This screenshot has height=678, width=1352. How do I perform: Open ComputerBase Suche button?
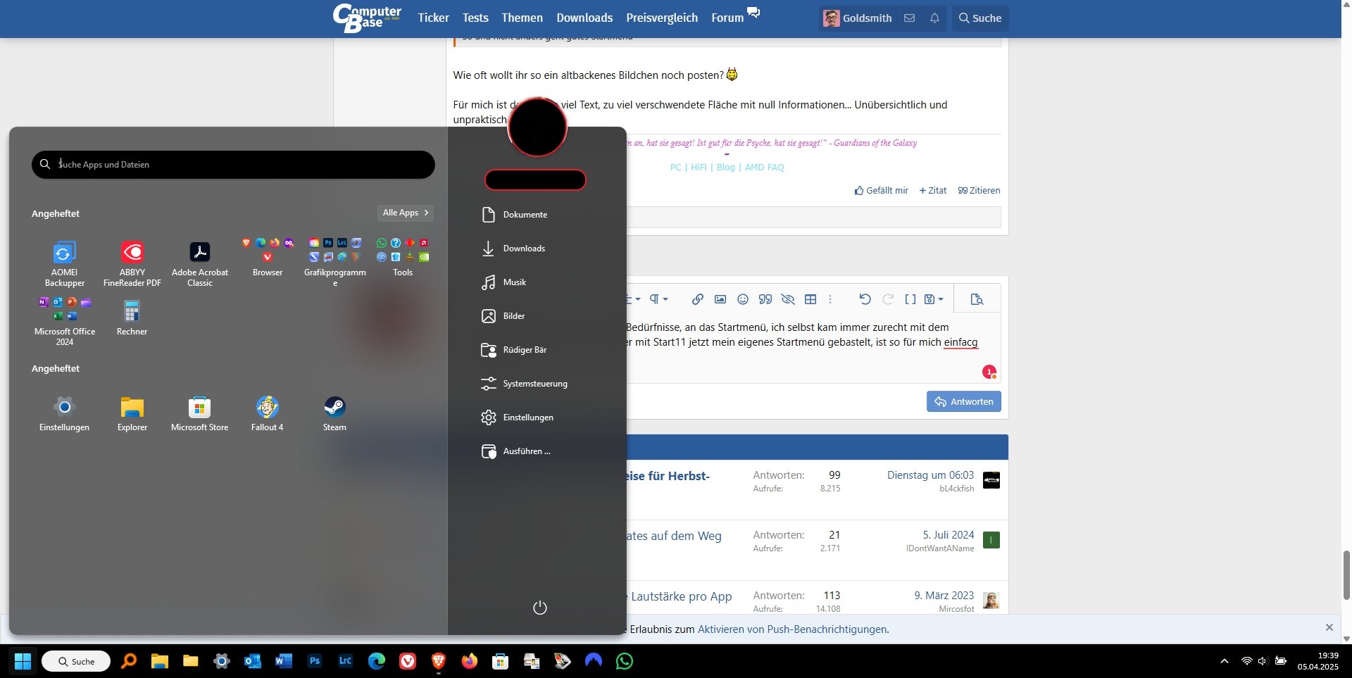pyautogui.click(x=979, y=18)
